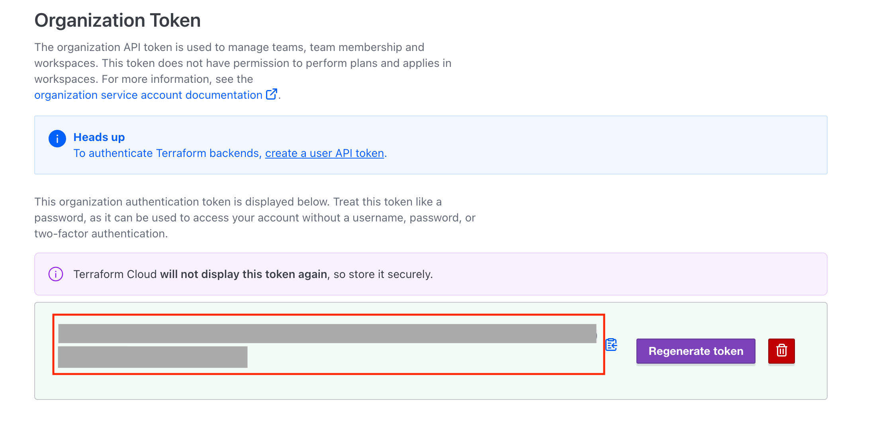Click empty space inside the blue Heads up banner
The image size is (869, 423).
coord(597,145)
